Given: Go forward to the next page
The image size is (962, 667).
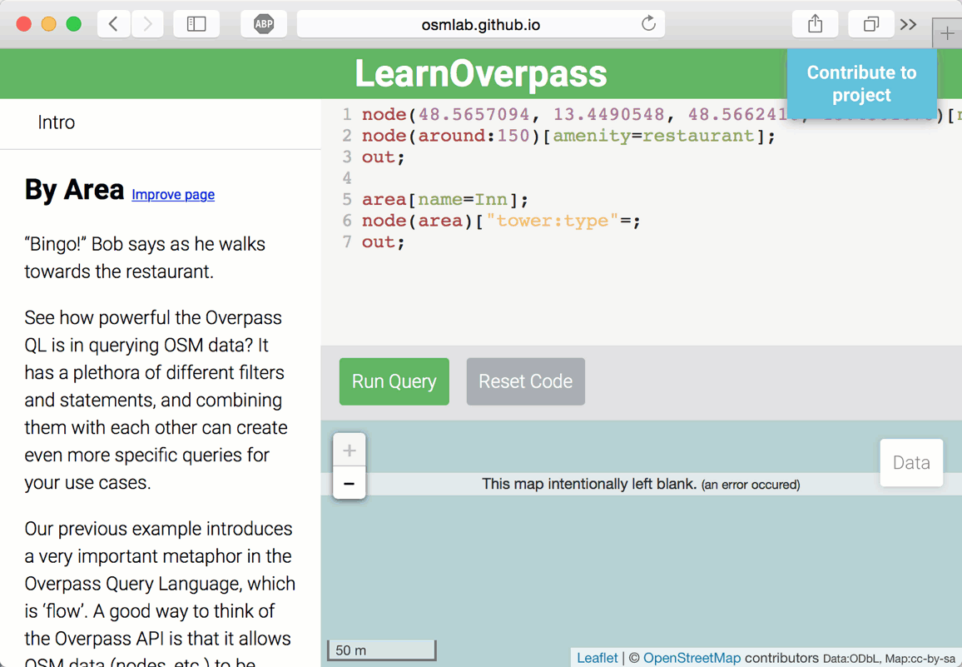Looking at the screenshot, I should 147,25.
